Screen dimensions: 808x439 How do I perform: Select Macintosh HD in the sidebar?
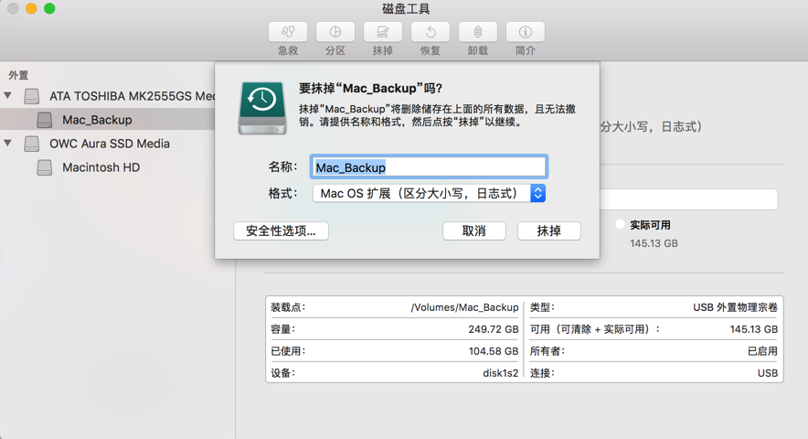tap(101, 167)
